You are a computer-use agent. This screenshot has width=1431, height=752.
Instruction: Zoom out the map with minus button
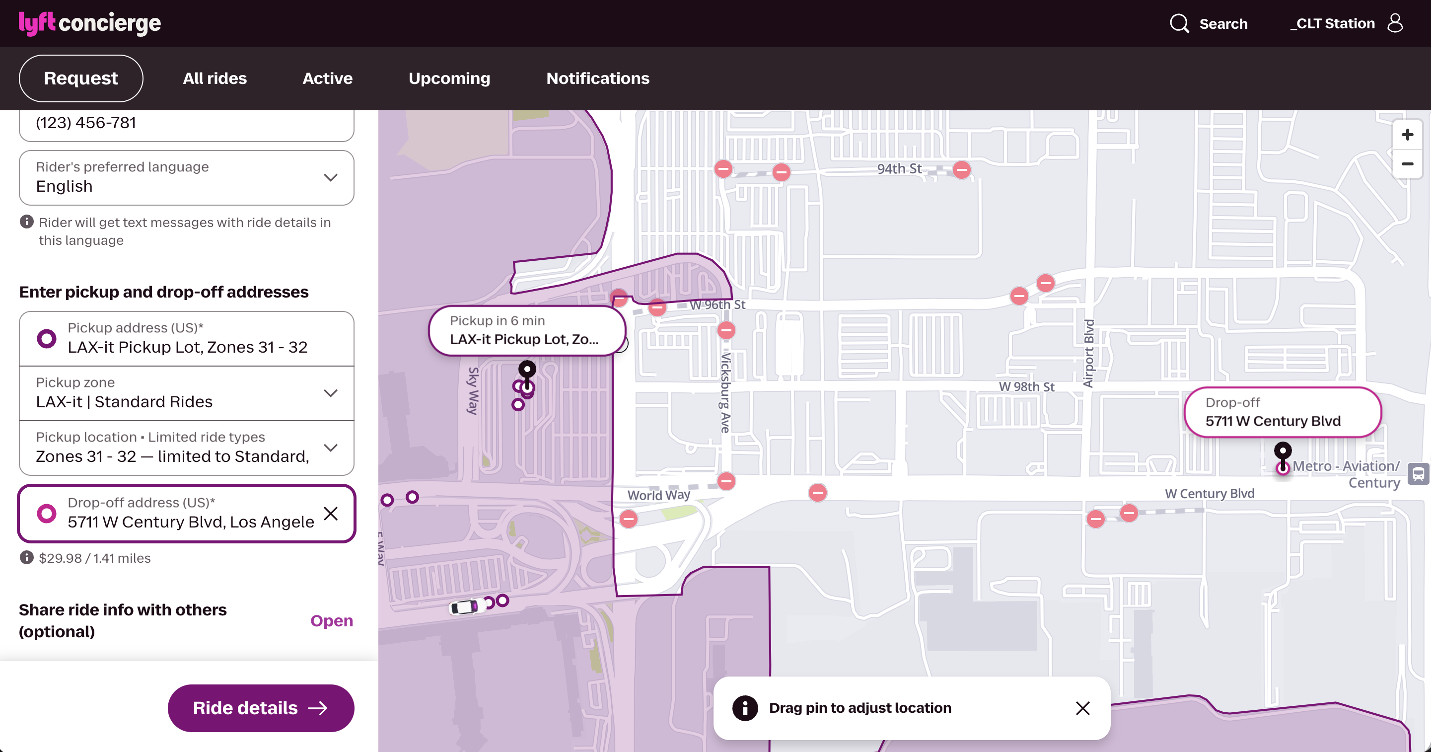pos(1407,164)
